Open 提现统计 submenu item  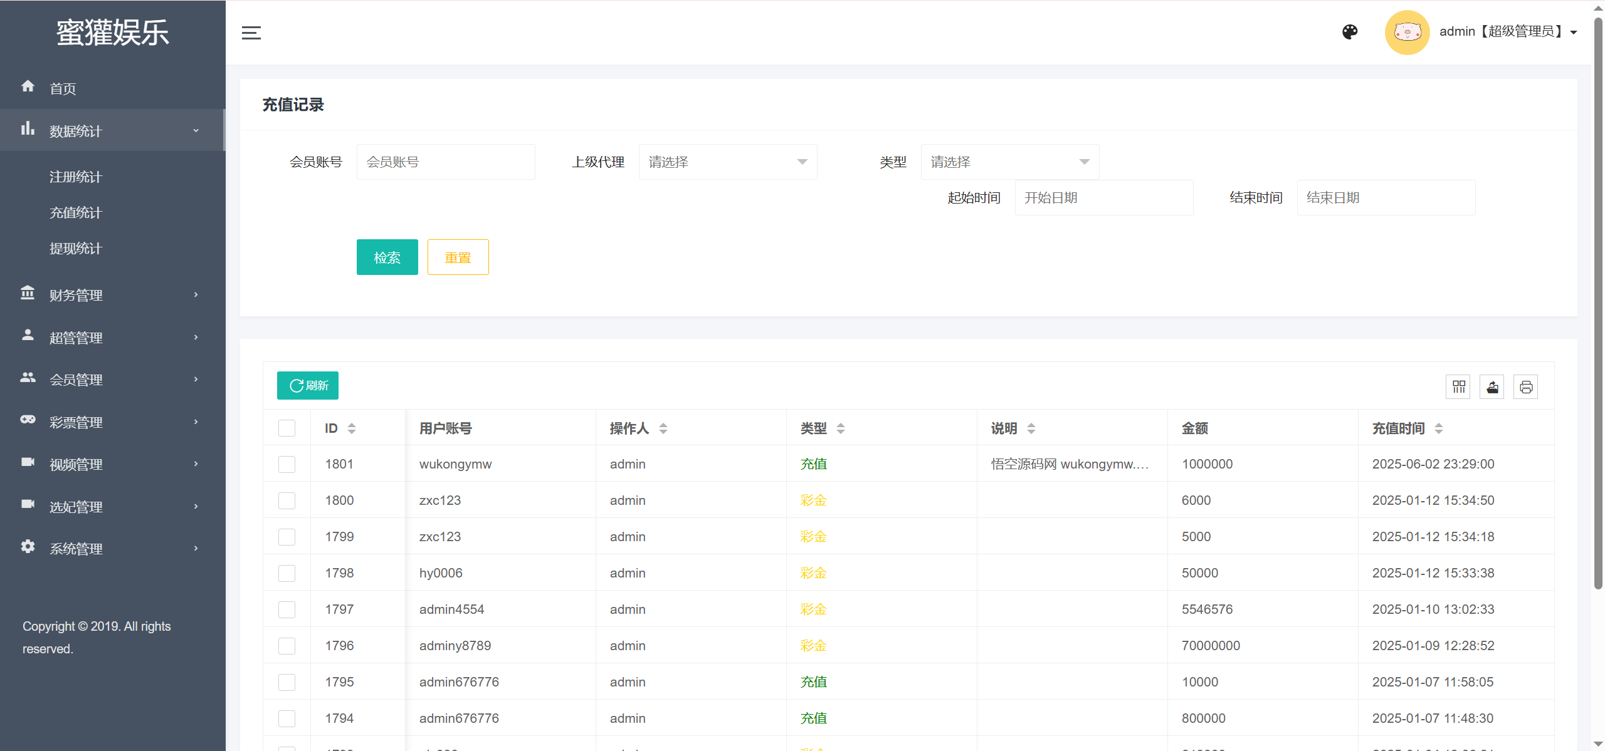click(x=76, y=249)
